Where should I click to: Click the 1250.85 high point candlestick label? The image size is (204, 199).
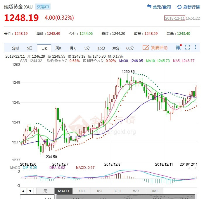[128, 71]
